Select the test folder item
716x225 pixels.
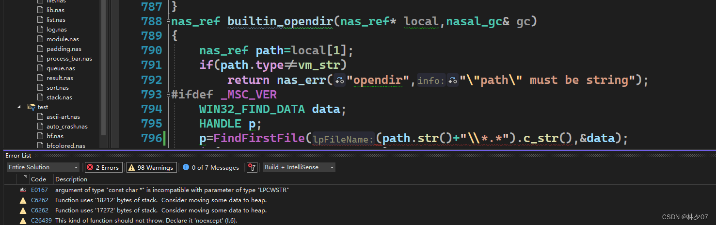[x=43, y=107]
